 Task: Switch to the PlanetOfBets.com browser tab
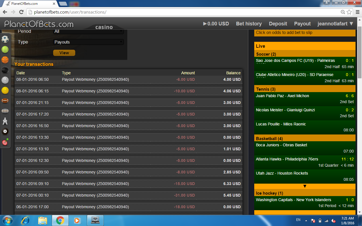tap(30, 4)
